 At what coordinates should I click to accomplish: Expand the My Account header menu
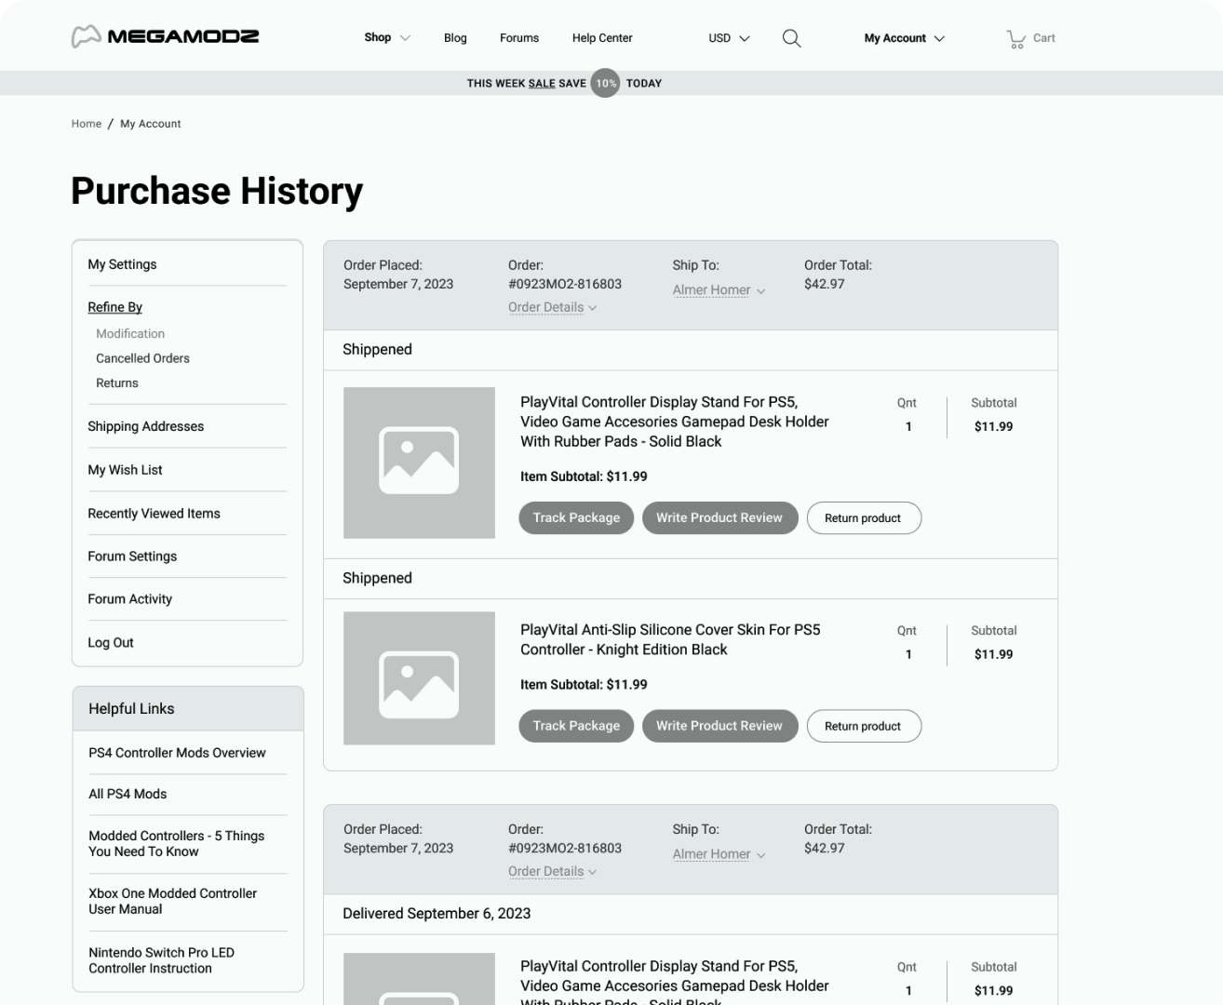[903, 38]
